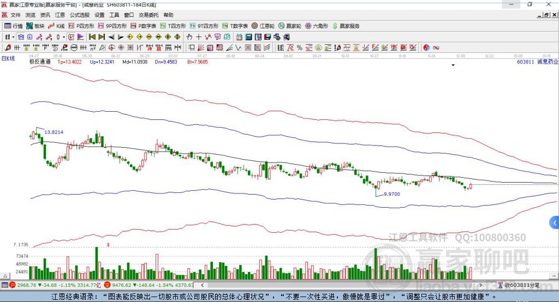Screen dimensions: 559x302
Task: Open the 公式选股 menu
Action: pyautogui.click(x=79, y=15)
